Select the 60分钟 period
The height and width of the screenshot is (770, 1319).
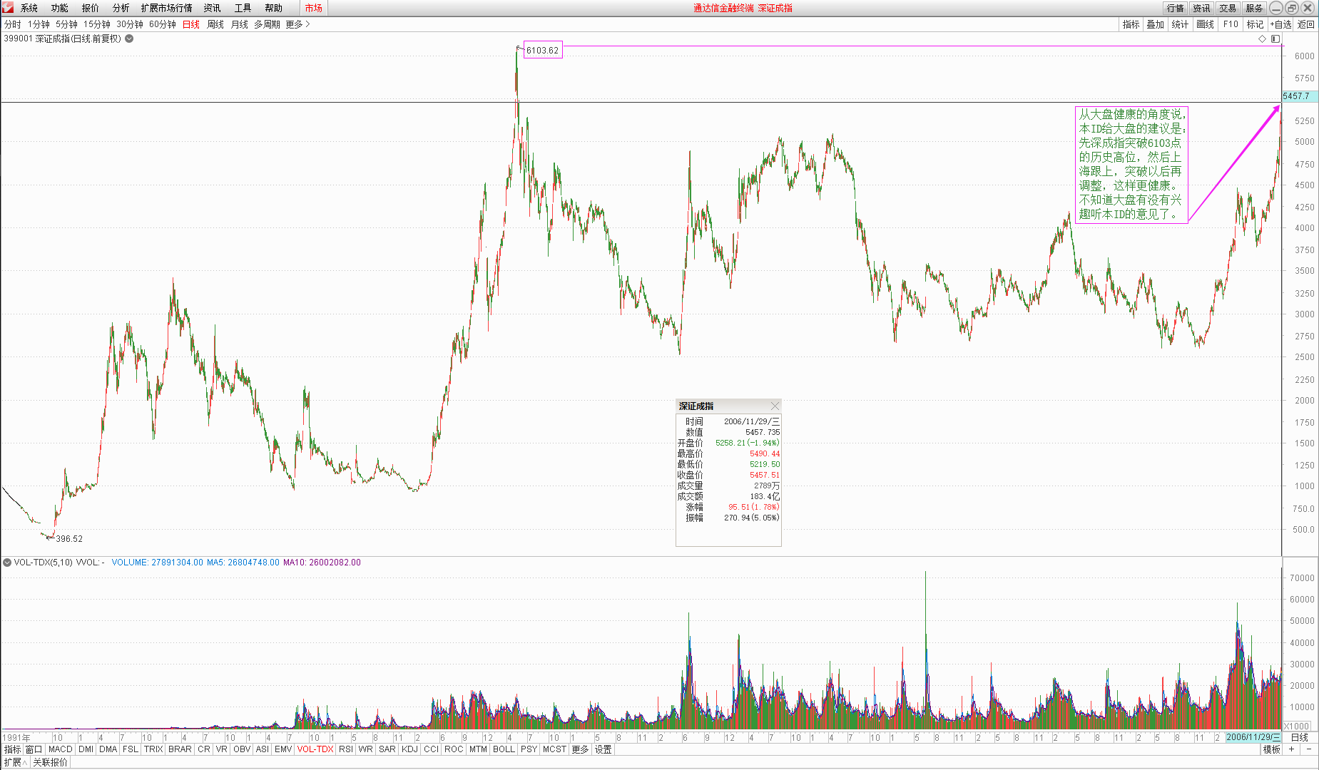pos(162,24)
